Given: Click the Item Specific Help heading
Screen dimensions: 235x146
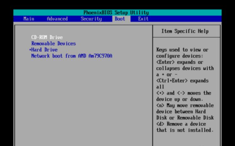Looking at the screenshot, I should coord(185,31).
